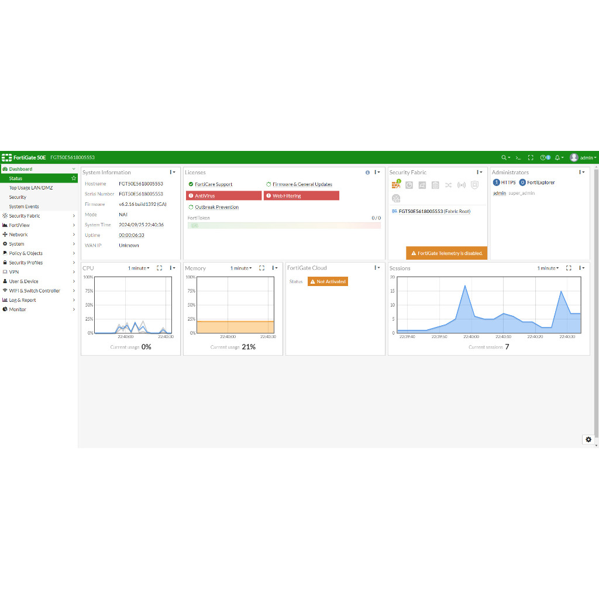
Task: Open the CLI console icon
Action: pyautogui.click(x=518, y=157)
